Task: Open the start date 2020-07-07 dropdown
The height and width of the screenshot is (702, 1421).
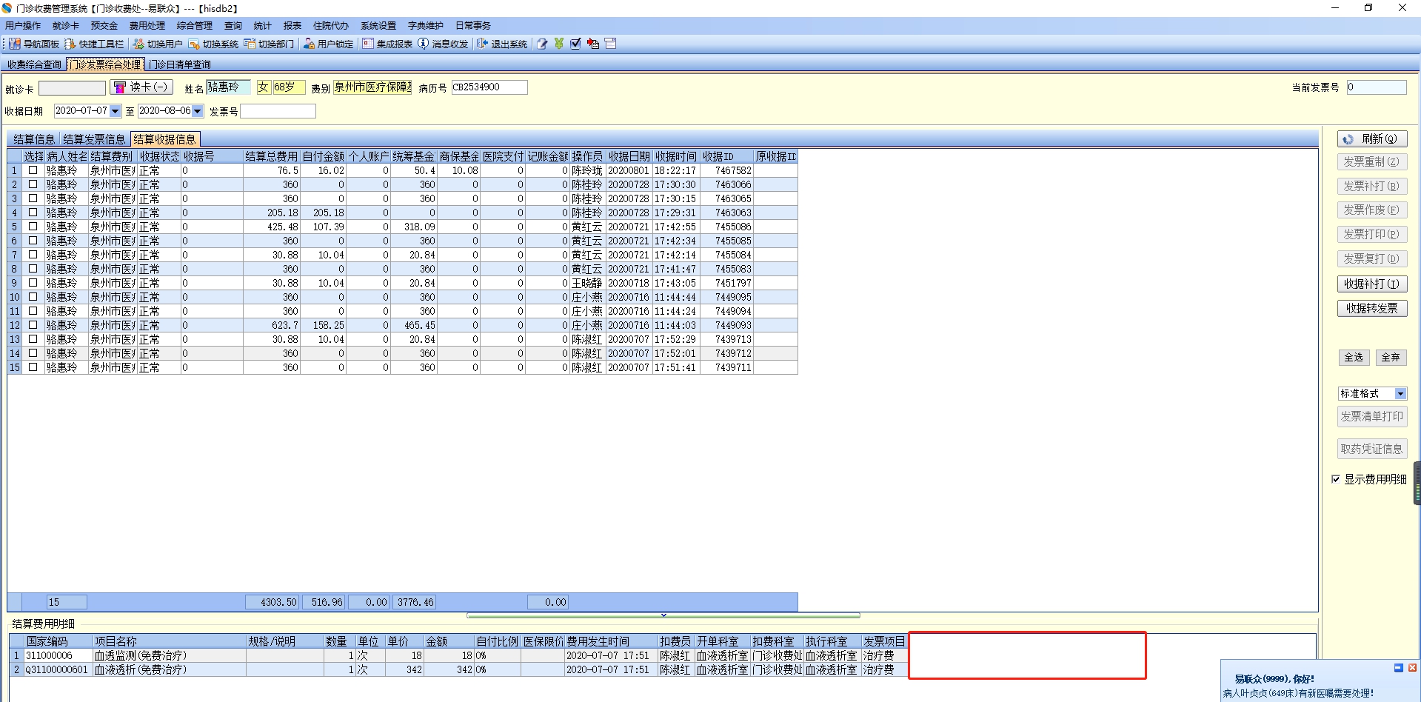Action: 115,111
